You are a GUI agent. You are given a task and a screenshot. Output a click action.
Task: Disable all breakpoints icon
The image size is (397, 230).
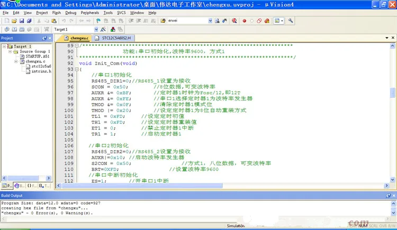click(259, 21)
